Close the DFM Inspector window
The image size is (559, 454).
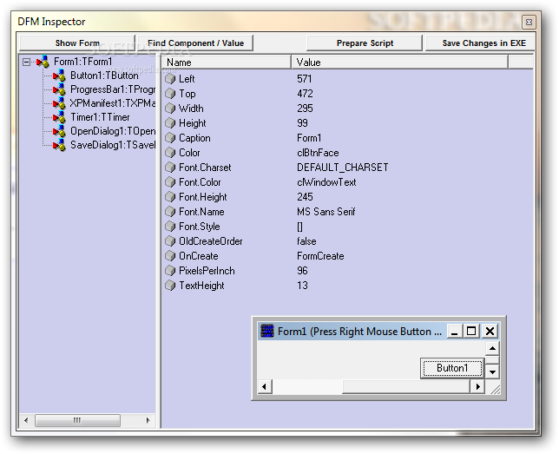tap(529, 22)
